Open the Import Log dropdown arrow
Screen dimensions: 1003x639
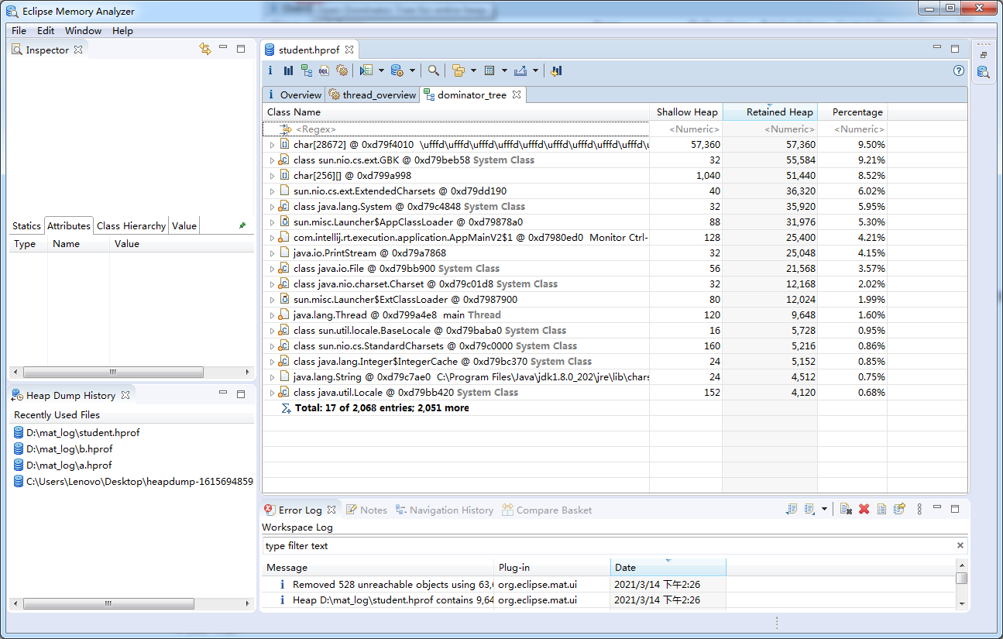click(824, 509)
